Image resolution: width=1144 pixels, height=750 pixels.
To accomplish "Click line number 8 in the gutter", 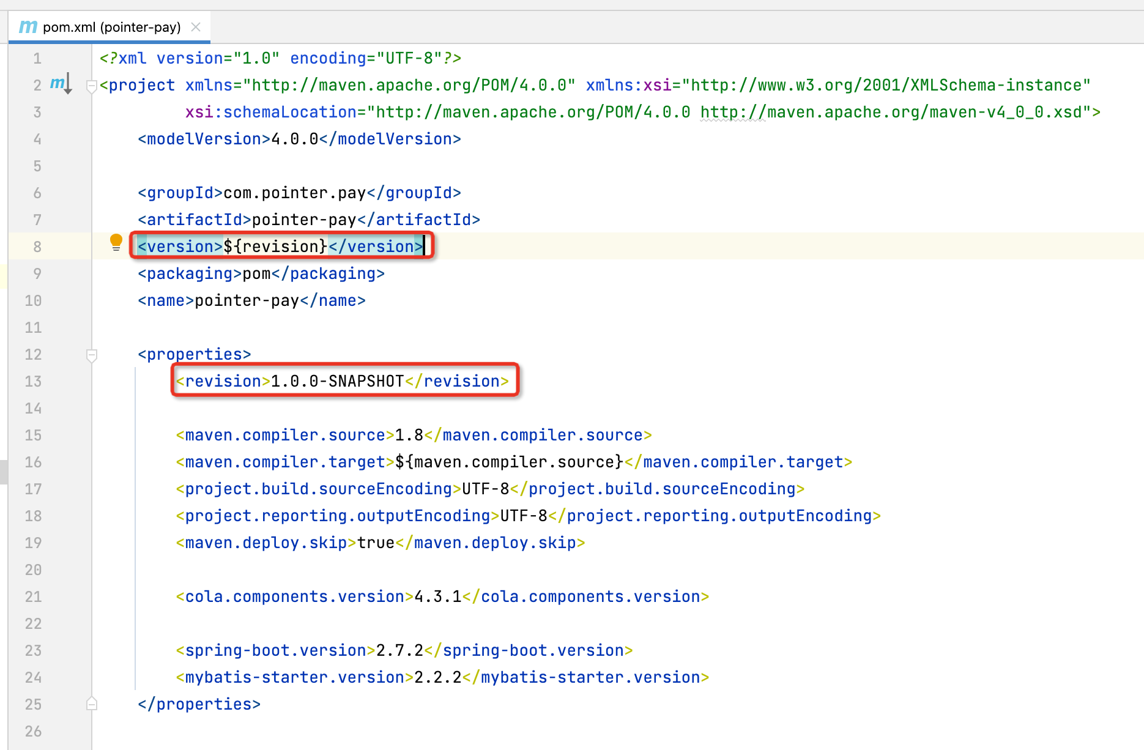I will (x=37, y=246).
